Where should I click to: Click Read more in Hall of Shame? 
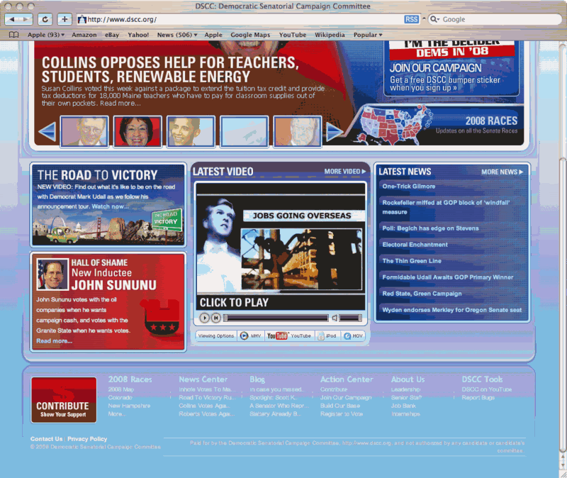click(x=55, y=341)
